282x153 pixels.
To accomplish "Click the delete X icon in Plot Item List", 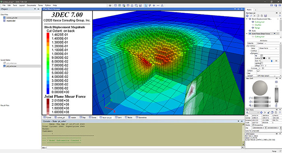I will pyautogui.click(x=255, y=16).
